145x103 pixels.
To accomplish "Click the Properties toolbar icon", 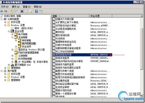I will pos(26,11).
